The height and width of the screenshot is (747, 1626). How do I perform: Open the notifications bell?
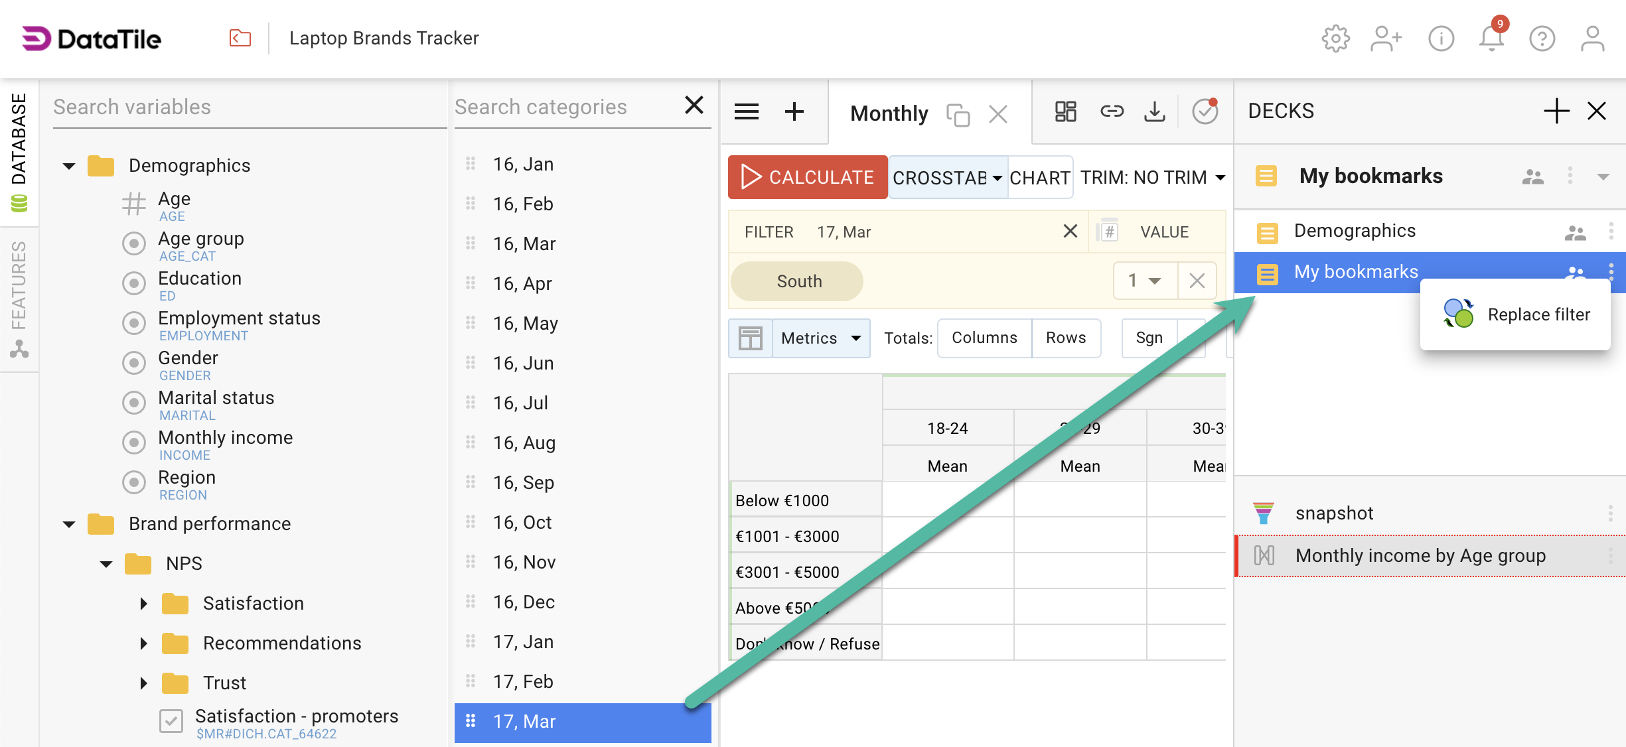1491,38
